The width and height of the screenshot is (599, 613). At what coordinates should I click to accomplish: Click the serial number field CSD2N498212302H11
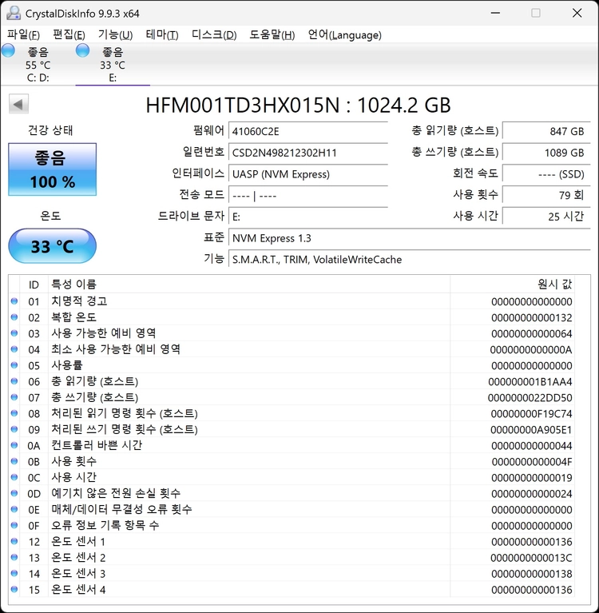click(308, 153)
